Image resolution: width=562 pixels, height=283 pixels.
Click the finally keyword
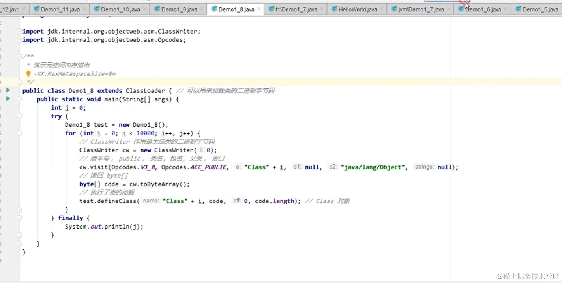coord(71,218)
